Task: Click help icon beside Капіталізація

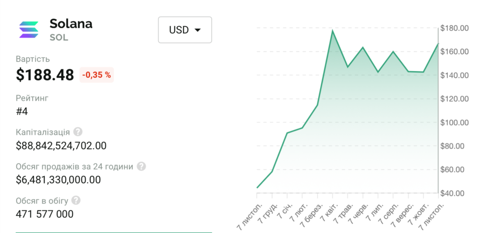Action: (78, 132)
